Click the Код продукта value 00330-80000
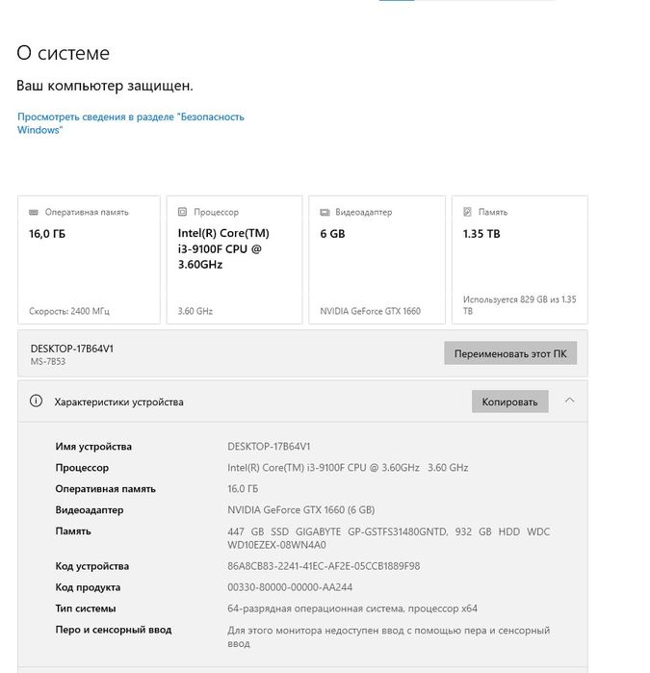This screenshot has height=673, width=650. coord(290,587)
